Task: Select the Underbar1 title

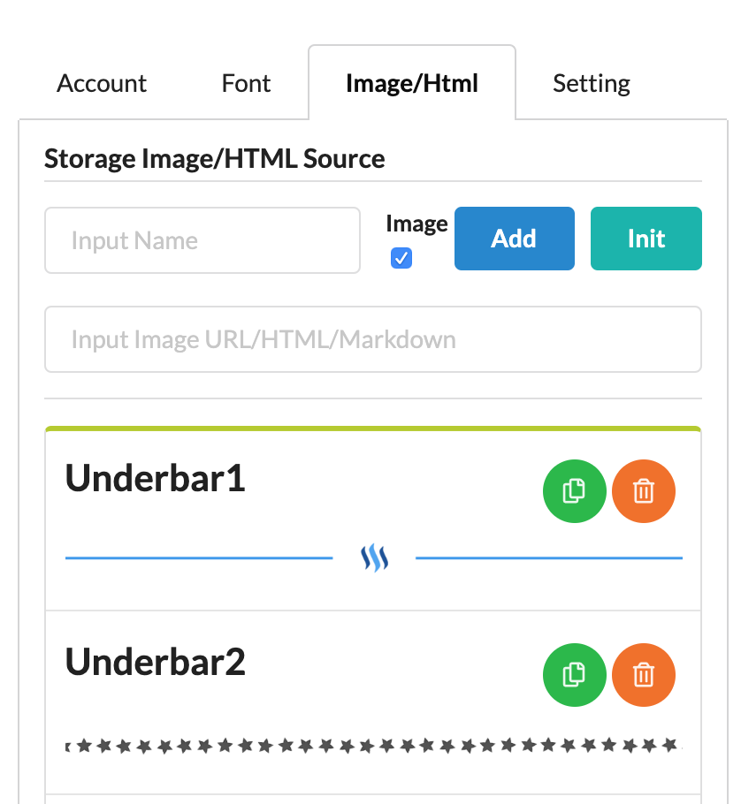Action: click(156, 478)
